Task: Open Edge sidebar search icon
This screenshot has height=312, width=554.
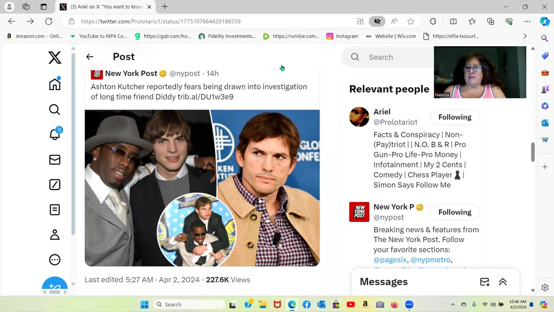Action: tap(545, 39)
